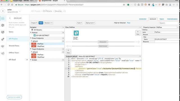Open the megaphone announcements icon
Image resolution: width=180 pixels, height=101 pixels.
tap(3, 53)
